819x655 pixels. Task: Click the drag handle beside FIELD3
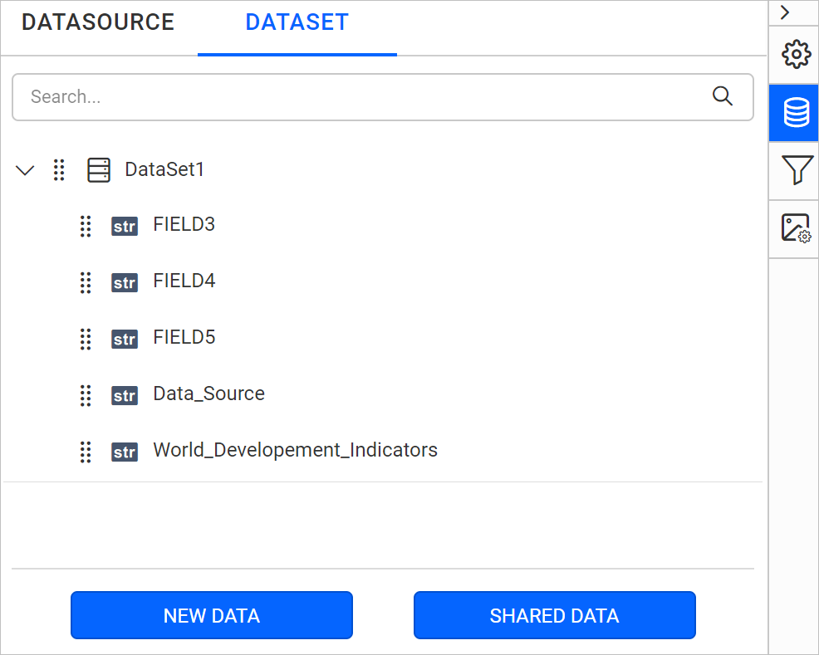(86, 227)
